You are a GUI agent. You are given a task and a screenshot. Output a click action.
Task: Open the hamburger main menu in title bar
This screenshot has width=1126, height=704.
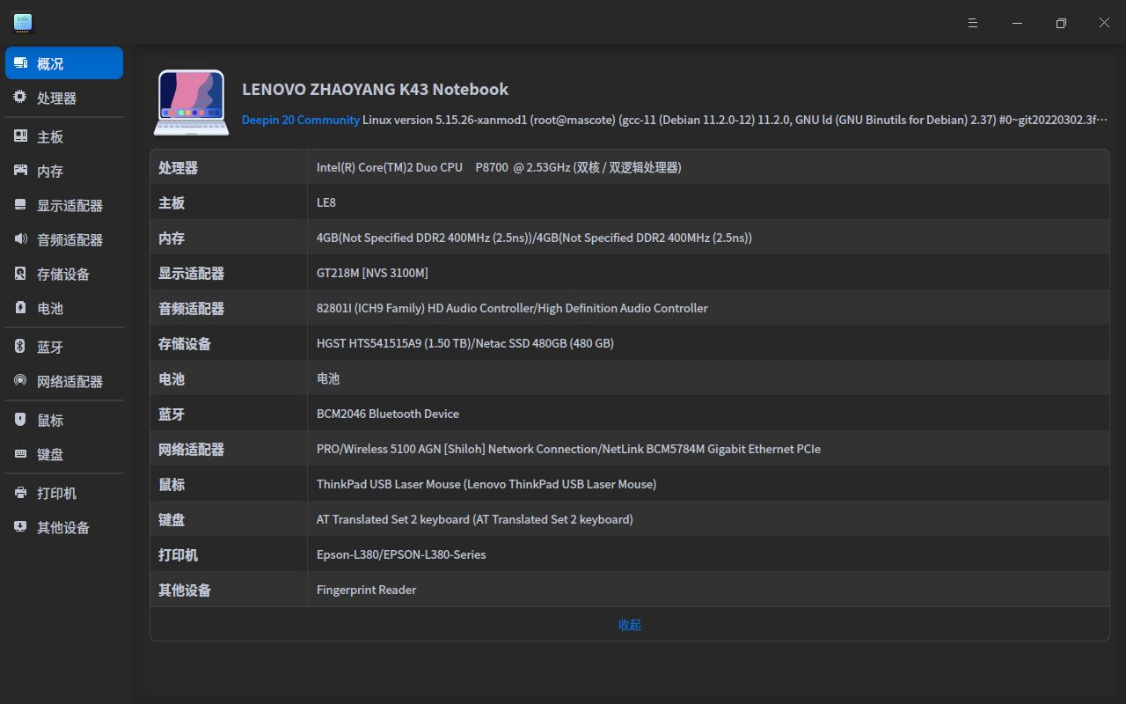pyautogui.click(x=973, y=23)
